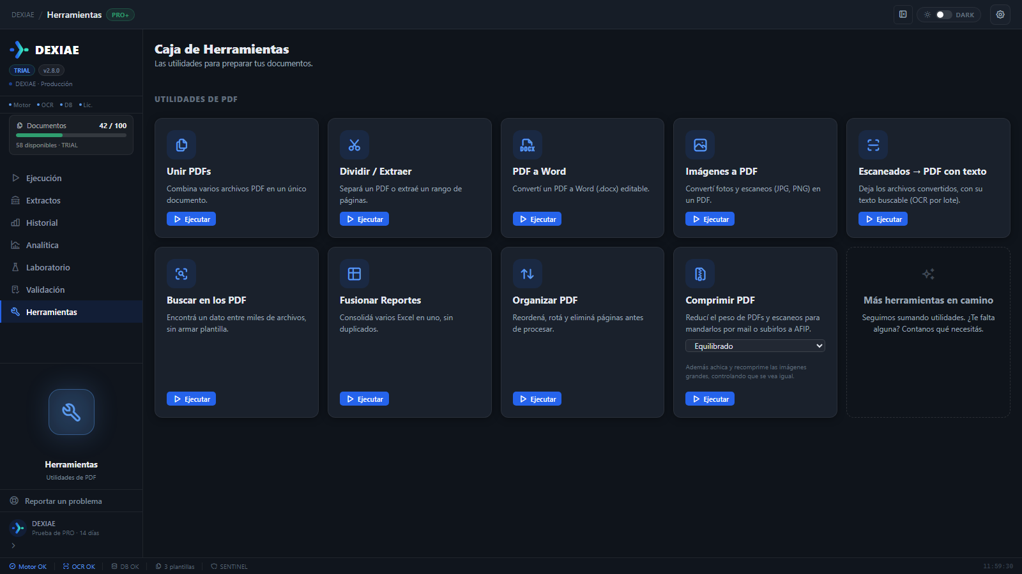This screenshot has height=574, width=1022.
Task: Open the Equilibrado compression level dropdown
Action: [755, 346]
